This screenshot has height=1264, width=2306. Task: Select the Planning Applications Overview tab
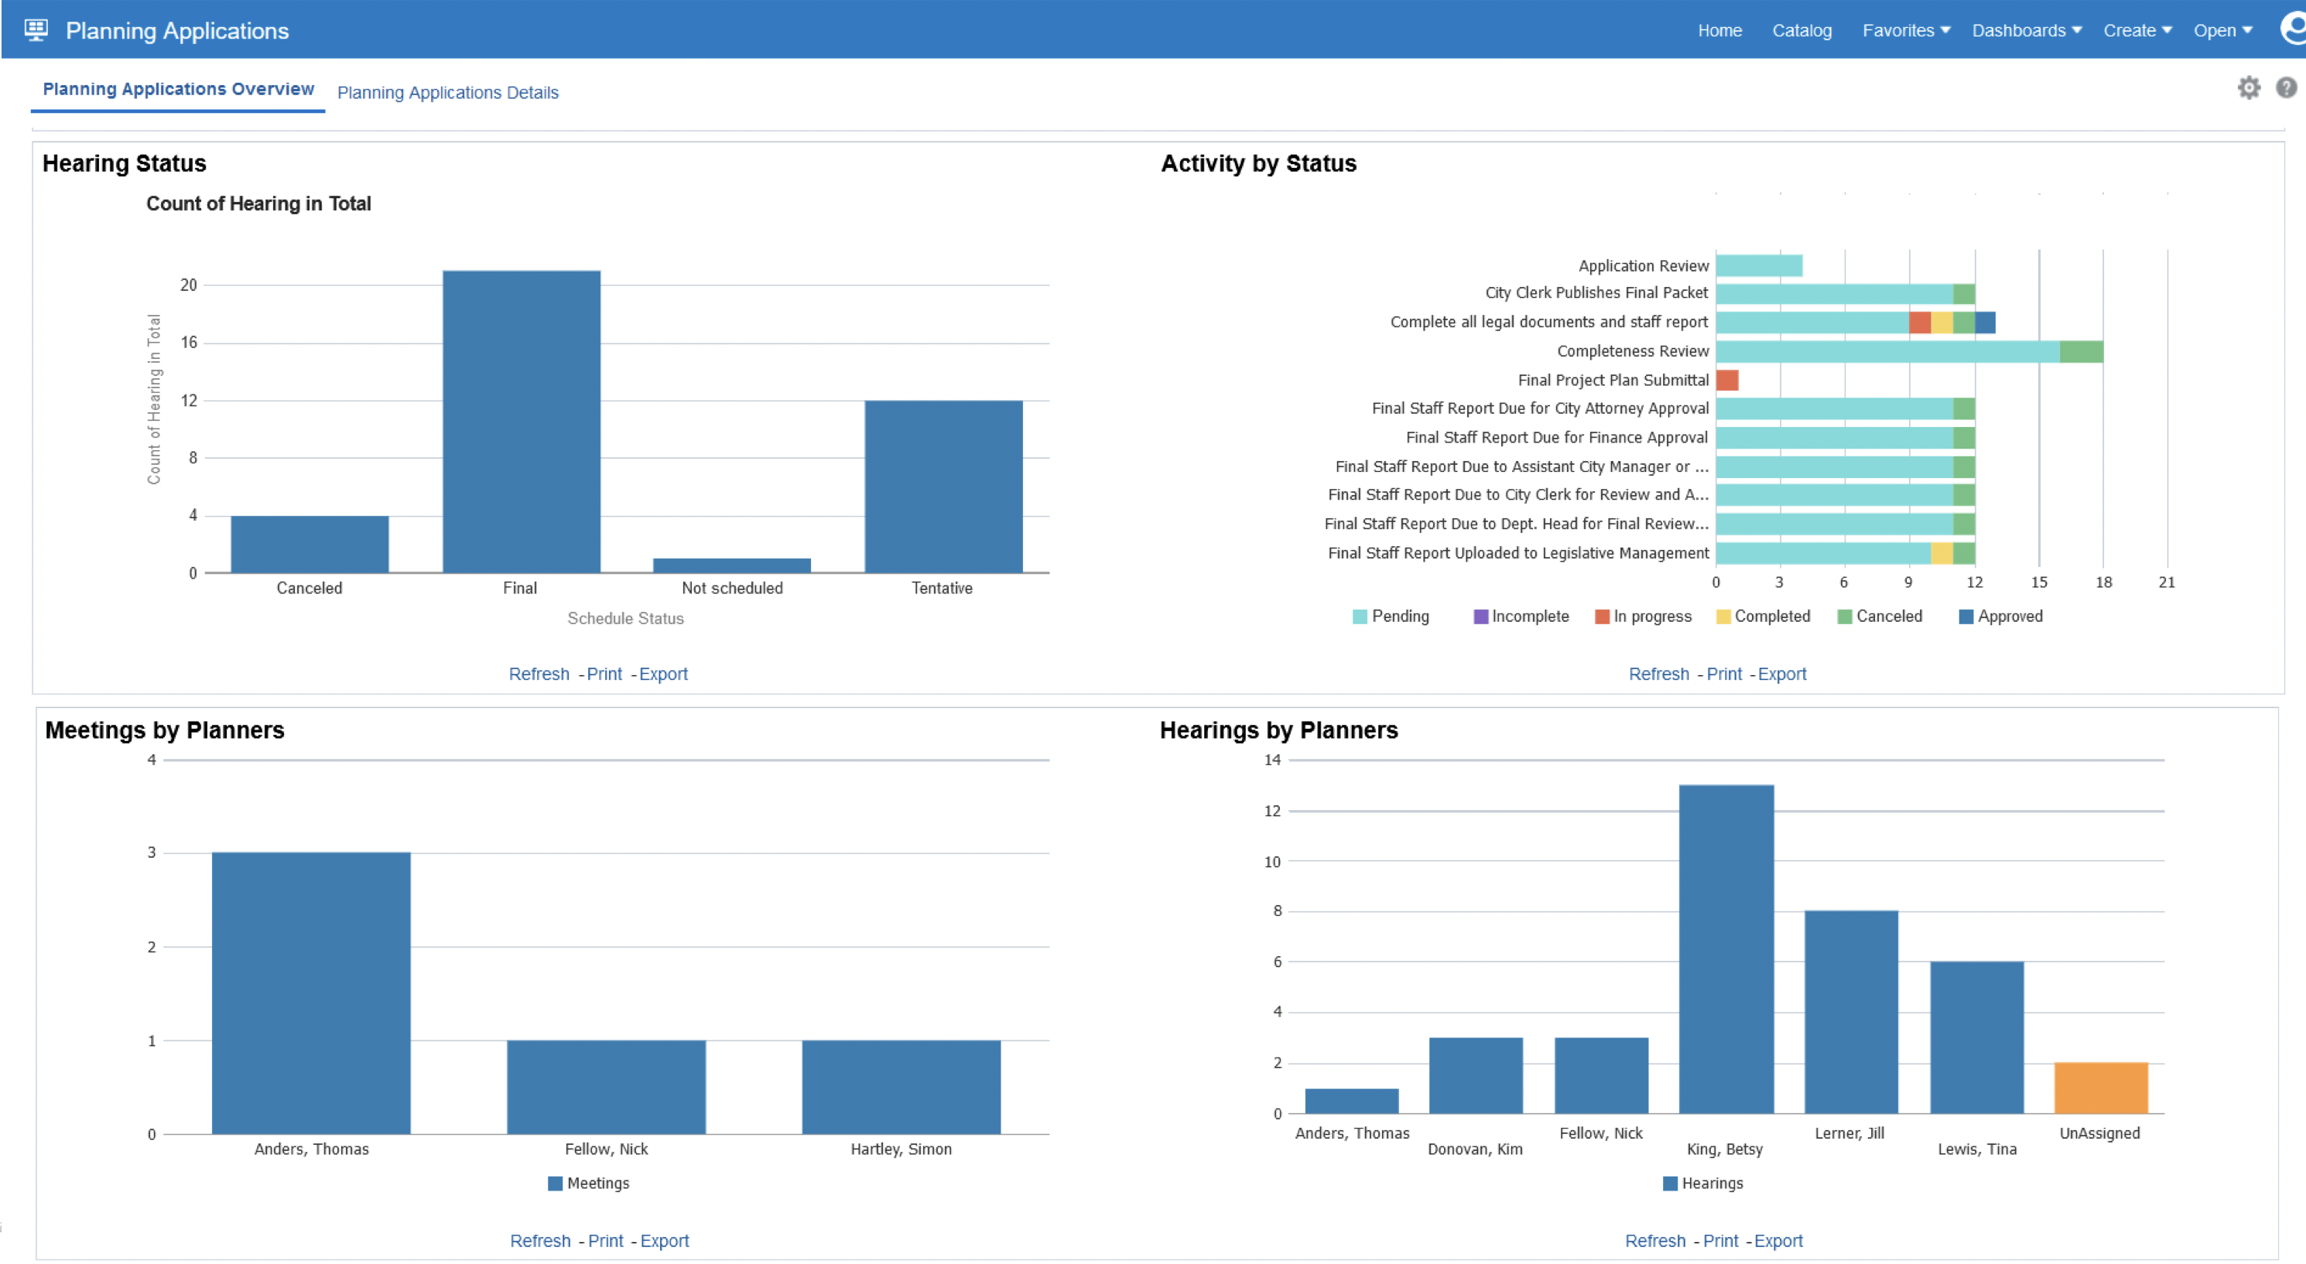coord(178,89)
